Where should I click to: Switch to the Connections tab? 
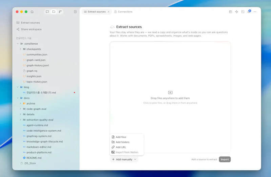coord(123,12)
